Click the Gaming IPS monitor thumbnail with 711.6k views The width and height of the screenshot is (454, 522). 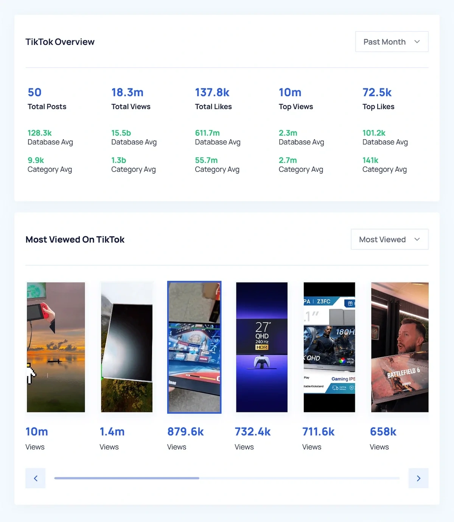click(329, 347)
